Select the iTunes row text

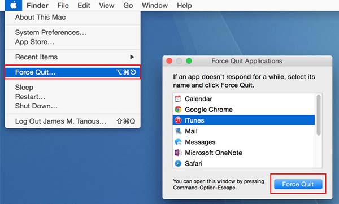(x=194, y=120)
